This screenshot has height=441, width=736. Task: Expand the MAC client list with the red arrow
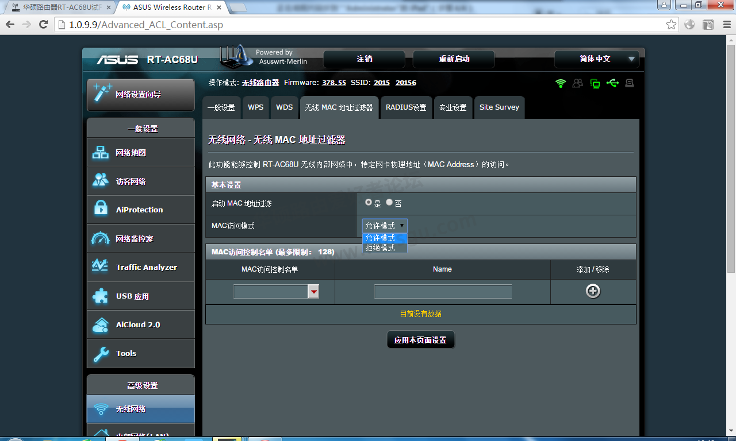click(x=313, y=292)
